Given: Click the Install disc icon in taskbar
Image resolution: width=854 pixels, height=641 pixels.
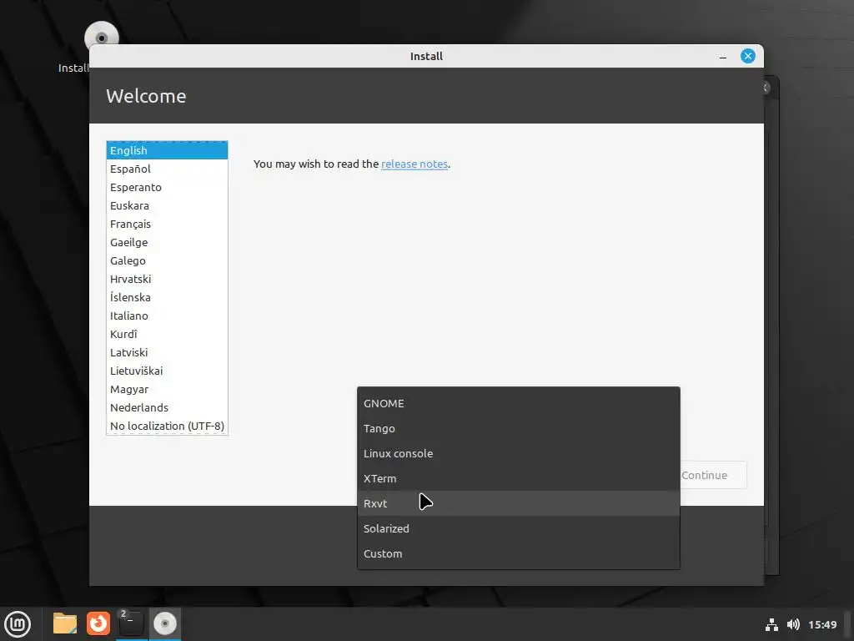Looking at the screenshot, I should point(165,623).
